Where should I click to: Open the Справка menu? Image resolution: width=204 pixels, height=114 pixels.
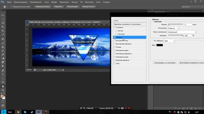106,2
